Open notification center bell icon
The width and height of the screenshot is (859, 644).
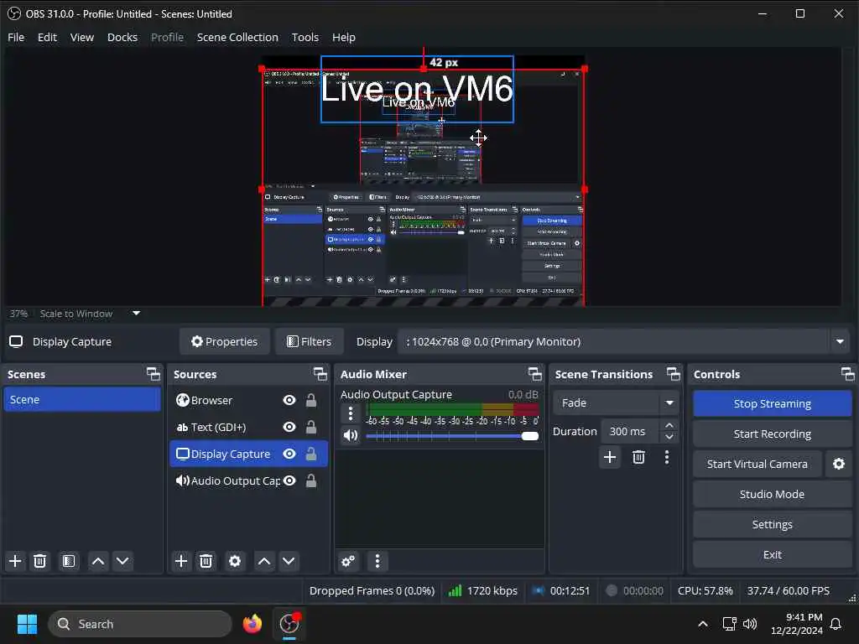coord(836,624)
